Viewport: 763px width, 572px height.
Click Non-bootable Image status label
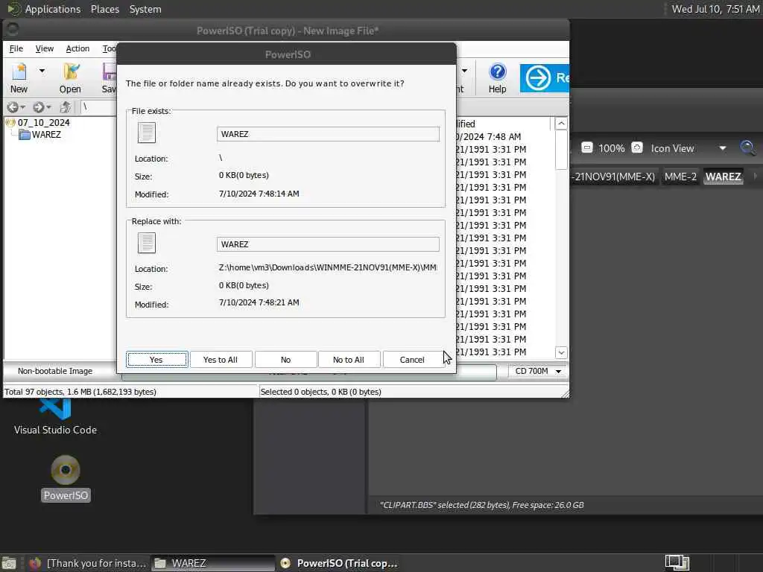tap(55, 371)
